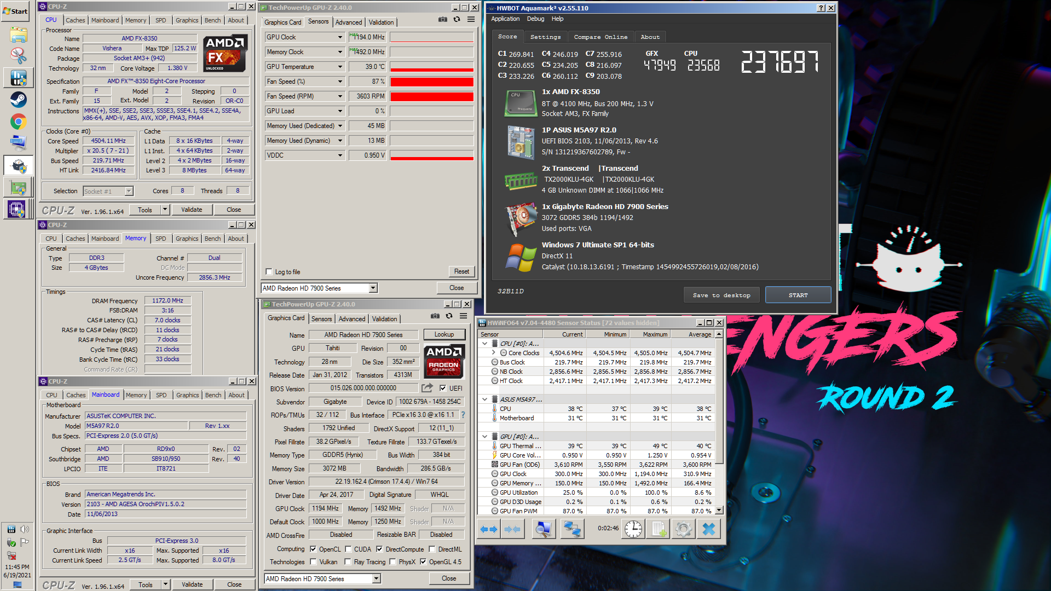Open HWiNFO sensor settings gear
Screen dimensions: 1051x591
pyautogui.click(x=683, y=529)
